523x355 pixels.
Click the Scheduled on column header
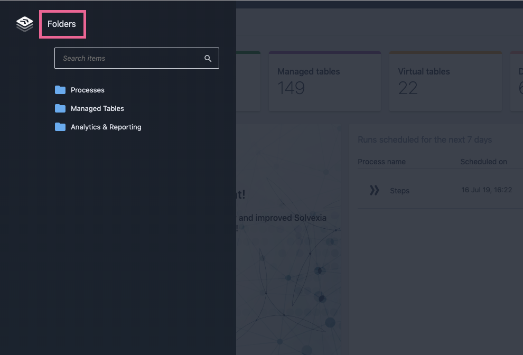point(483,162)
